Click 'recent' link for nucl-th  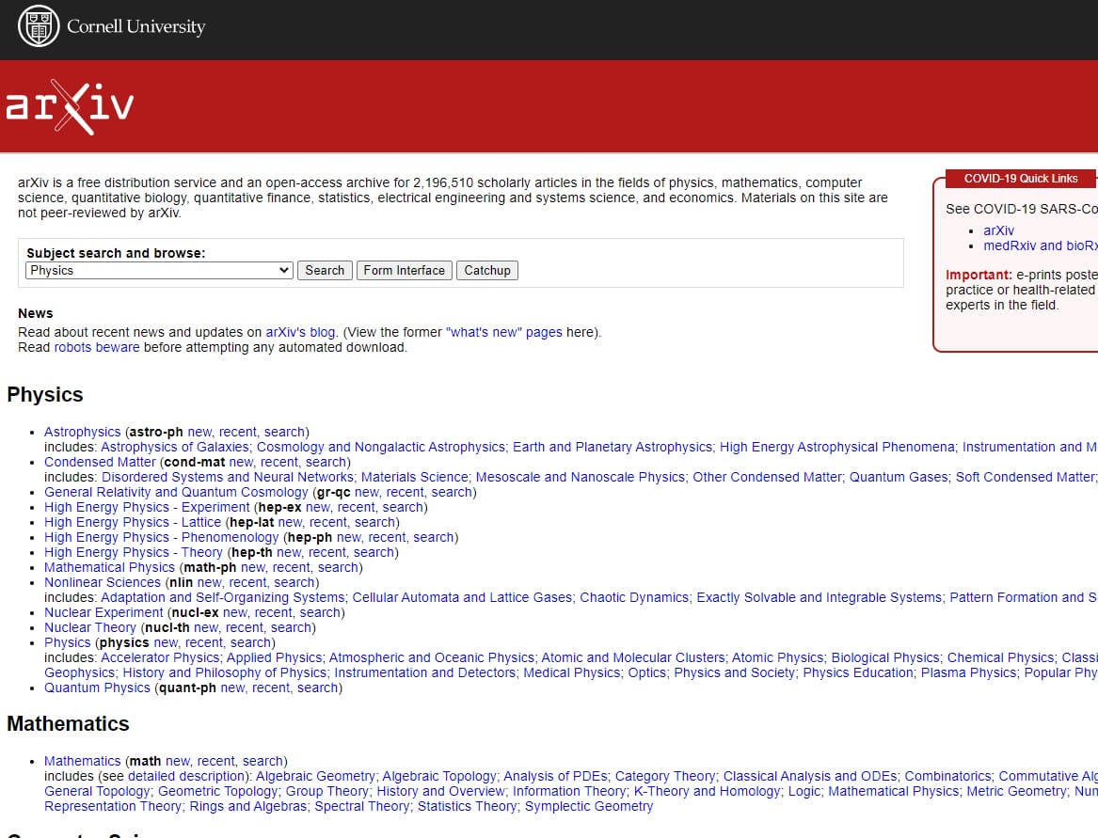(245, 628)
